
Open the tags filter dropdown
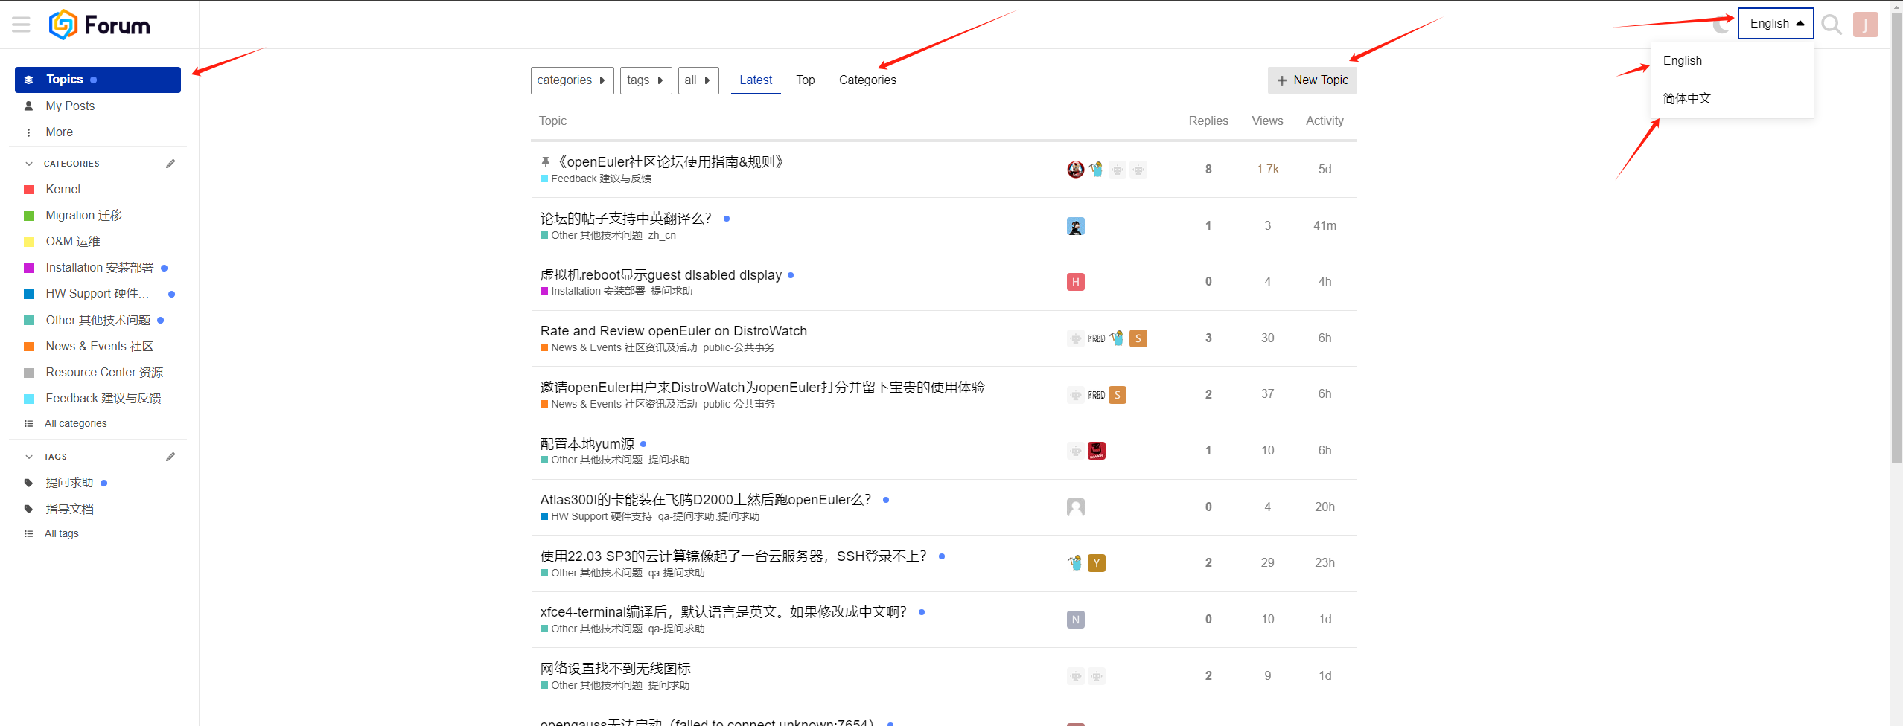[646, 80]
